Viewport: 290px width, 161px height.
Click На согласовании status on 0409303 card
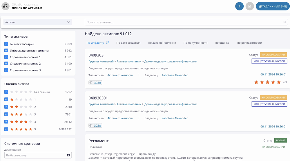(x=273, y=55)
